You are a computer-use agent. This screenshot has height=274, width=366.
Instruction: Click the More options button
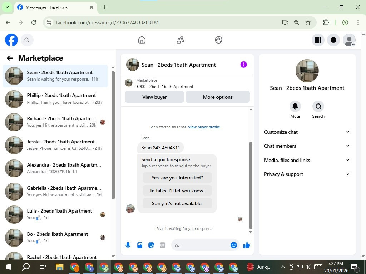(218, 97)
